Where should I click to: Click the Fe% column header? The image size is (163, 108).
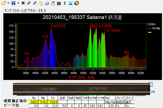tap(85, 98)
